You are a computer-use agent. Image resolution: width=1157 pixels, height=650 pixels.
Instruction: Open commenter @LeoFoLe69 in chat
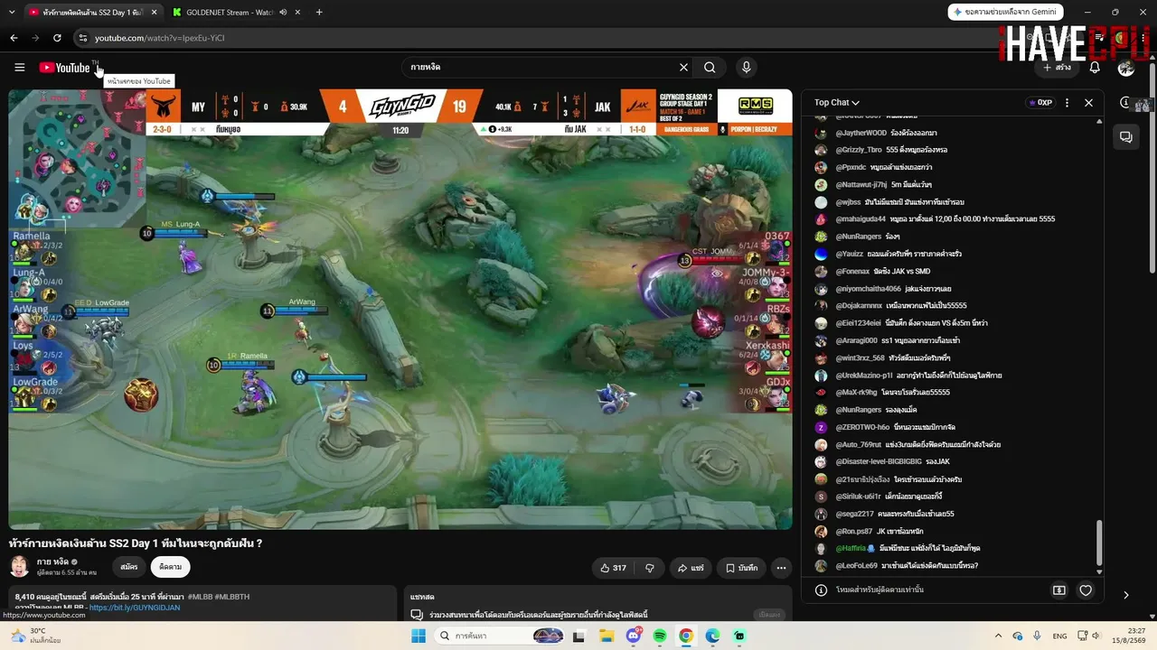tap(856, 566)
